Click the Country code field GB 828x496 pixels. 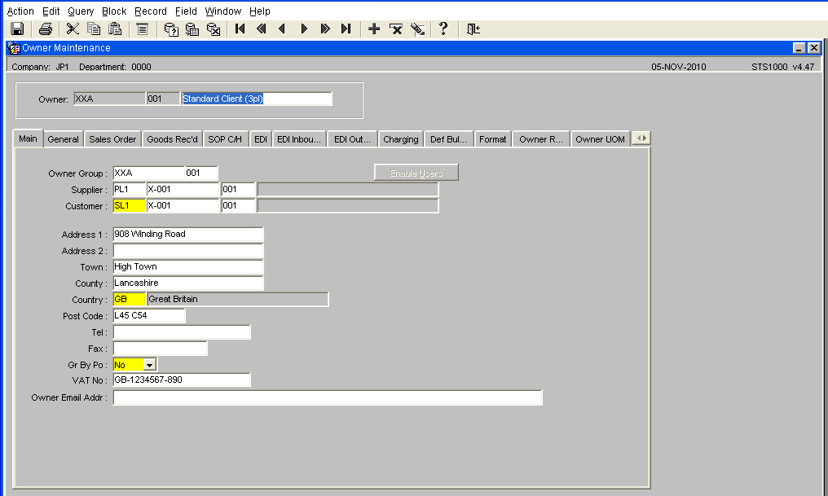pos(129,299)
